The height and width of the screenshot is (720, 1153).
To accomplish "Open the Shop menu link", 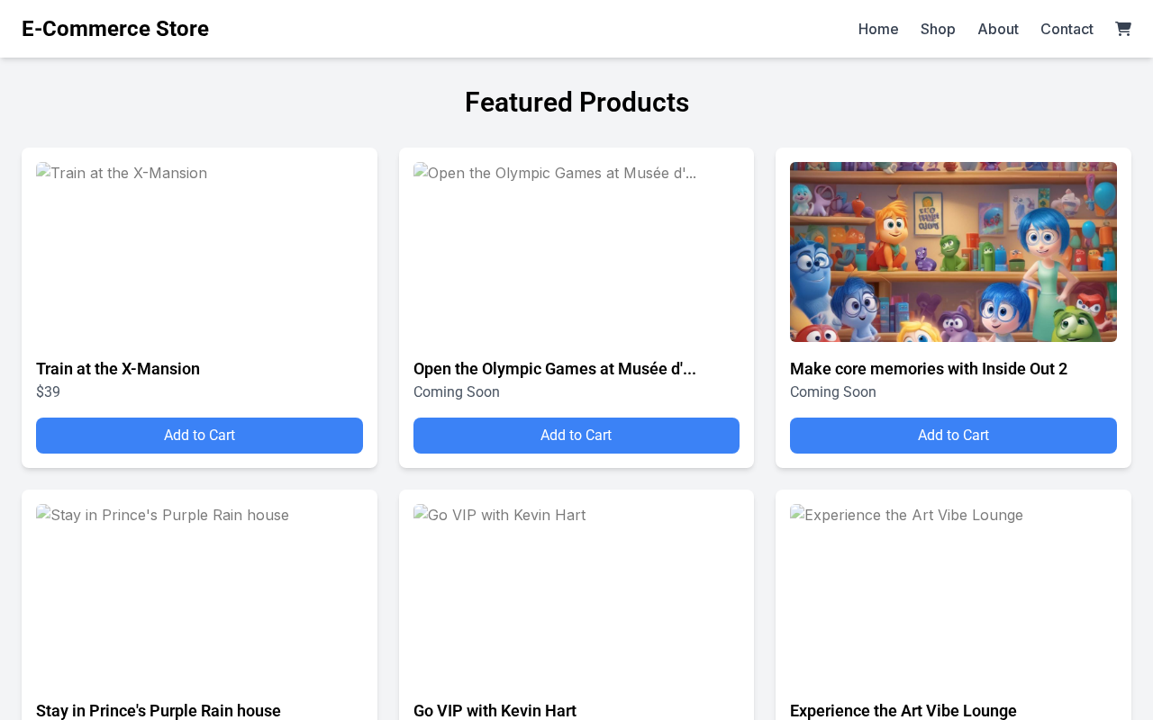I will (x=938, y=29).
